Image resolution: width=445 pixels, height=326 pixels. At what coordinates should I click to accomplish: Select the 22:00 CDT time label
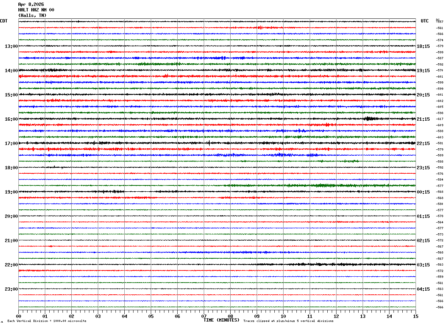click(11, 265)
